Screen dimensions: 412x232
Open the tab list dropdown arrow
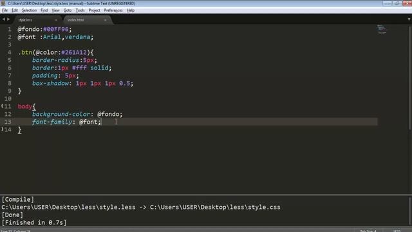(x=409, y=19)
